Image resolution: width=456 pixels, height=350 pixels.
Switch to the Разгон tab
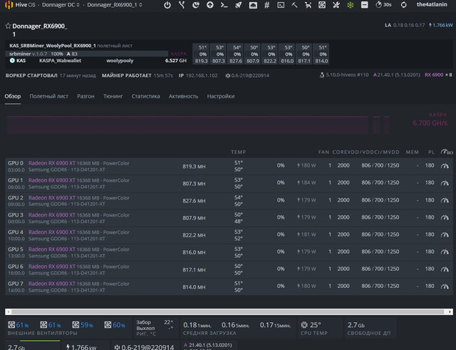[x=85, y=96]
